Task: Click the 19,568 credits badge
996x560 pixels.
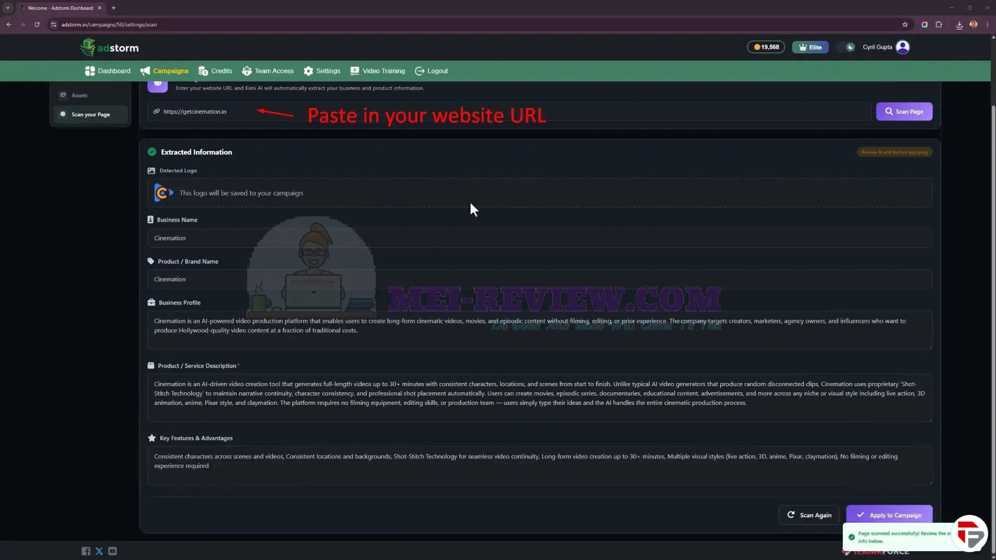Action: click(x=766, y=47)
